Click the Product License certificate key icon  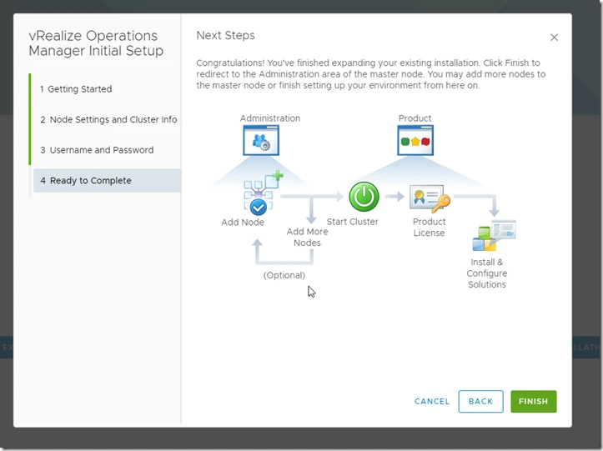[430, 198]
